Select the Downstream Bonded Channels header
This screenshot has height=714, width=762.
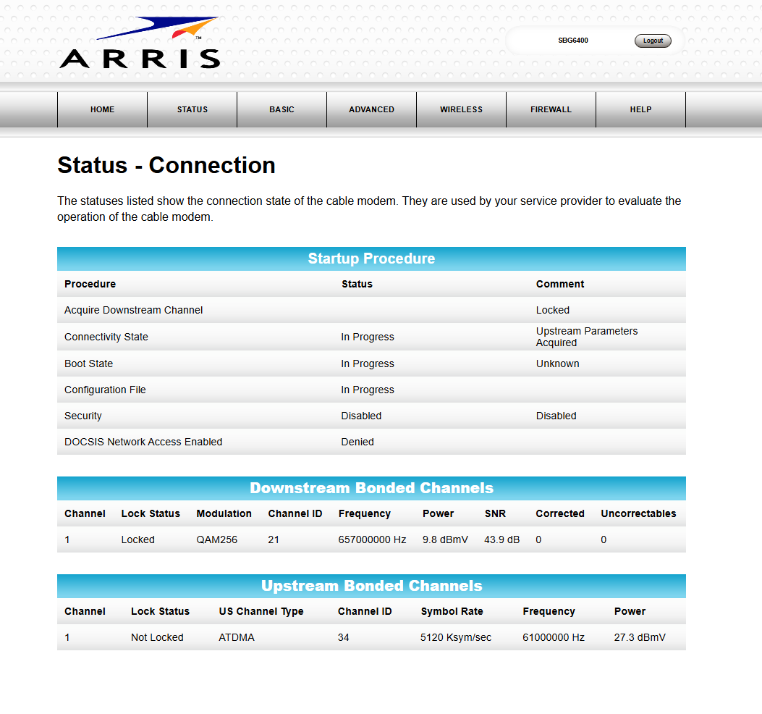pyautogui.click(x=371, y=488)
